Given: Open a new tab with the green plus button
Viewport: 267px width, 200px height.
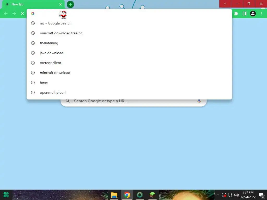Looking at the screenshot, I should point(70,4).
